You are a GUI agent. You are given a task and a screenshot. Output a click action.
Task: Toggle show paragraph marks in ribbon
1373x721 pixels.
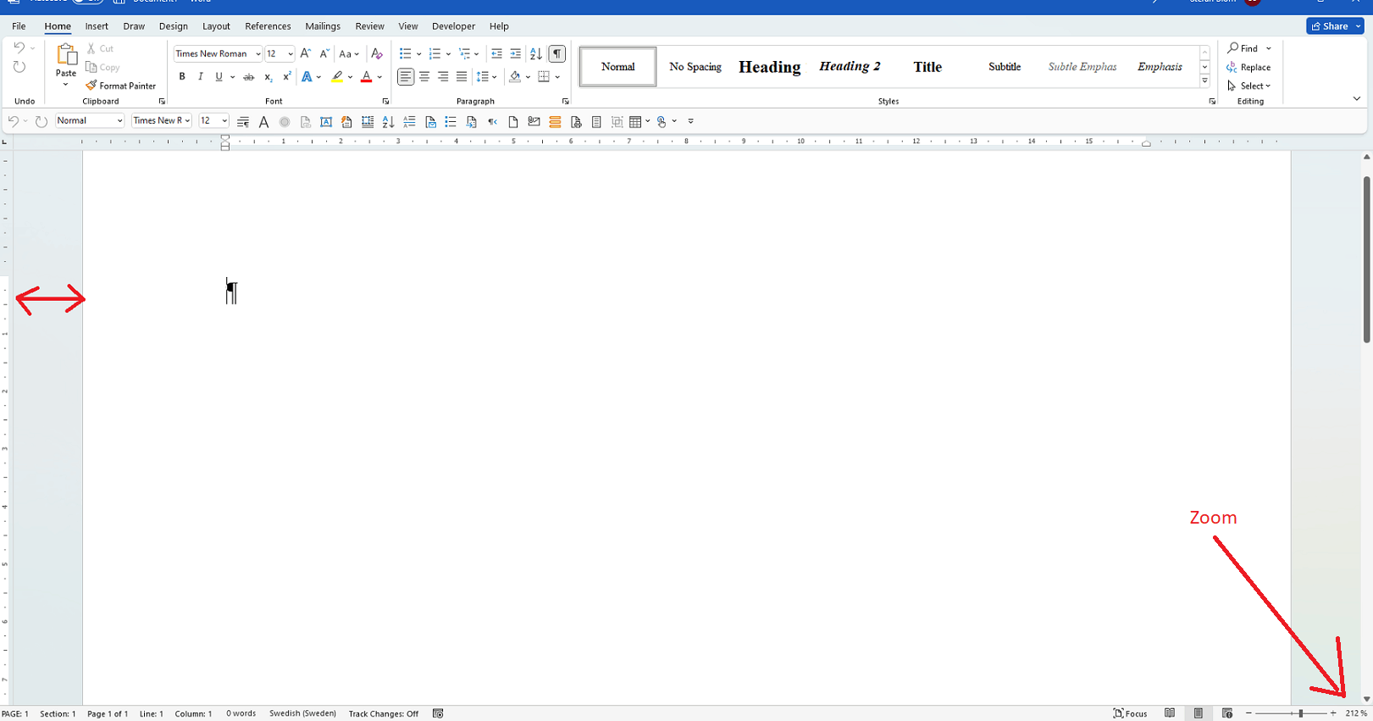556,53
